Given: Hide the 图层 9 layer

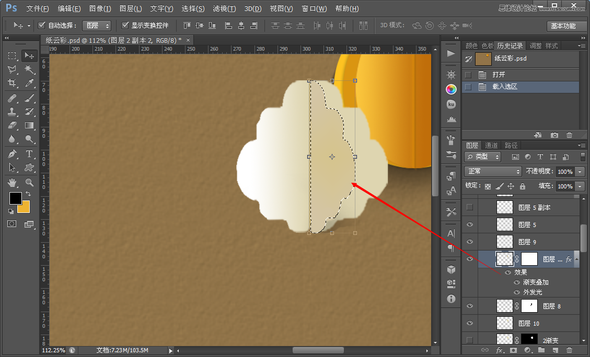Looking at the screenshot, I should click(470, 242).
